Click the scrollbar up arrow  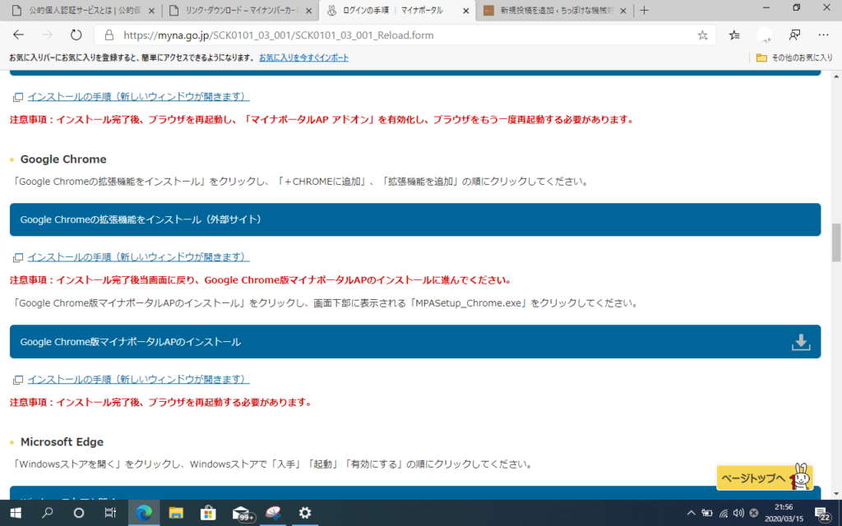point(836,76)
